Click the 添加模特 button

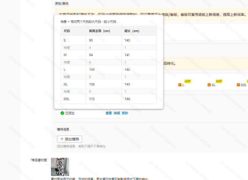pyautogui.click(x=70, y=139)
